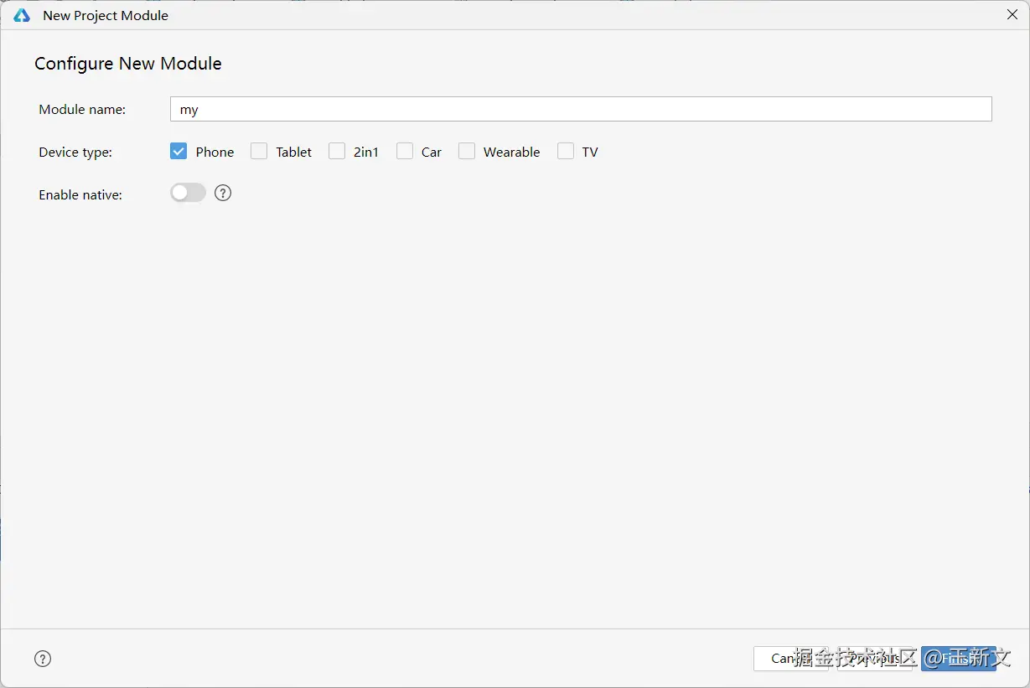Click the Configure New Module heading
Screen dimensions: 1030x688
[x=128, y=64]
